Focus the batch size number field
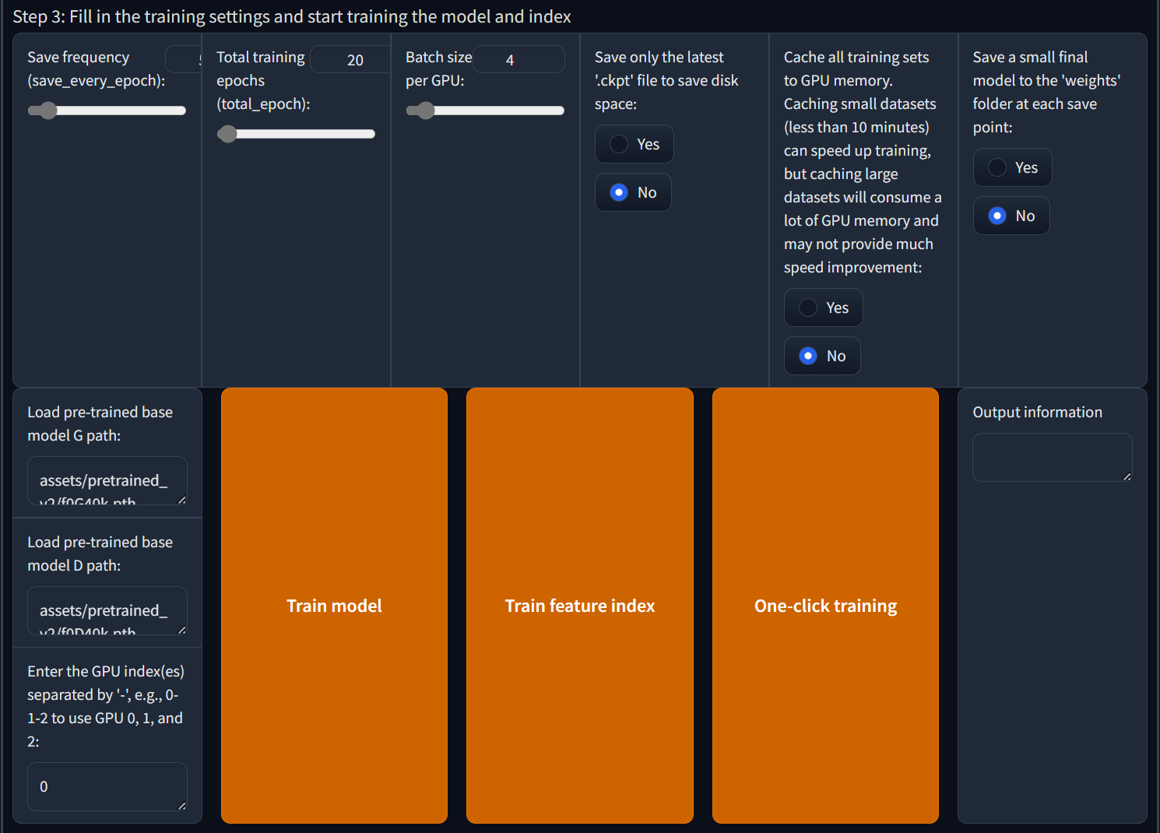The height and width of the screenshot is (833, 1160). point(518,60)
